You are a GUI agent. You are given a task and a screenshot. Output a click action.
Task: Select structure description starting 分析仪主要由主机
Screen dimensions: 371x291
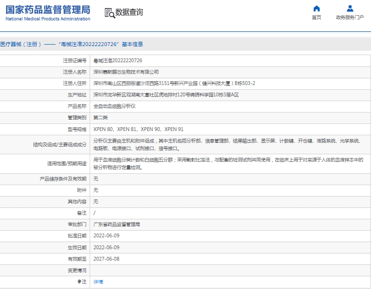point(227,145)
